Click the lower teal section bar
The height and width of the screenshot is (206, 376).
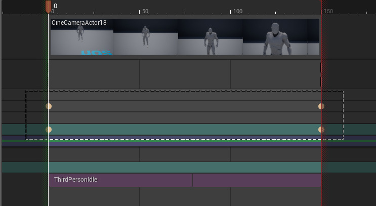185,168
